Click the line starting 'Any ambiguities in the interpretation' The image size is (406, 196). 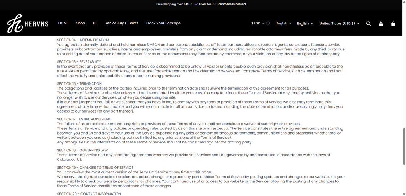coord(155,142)
